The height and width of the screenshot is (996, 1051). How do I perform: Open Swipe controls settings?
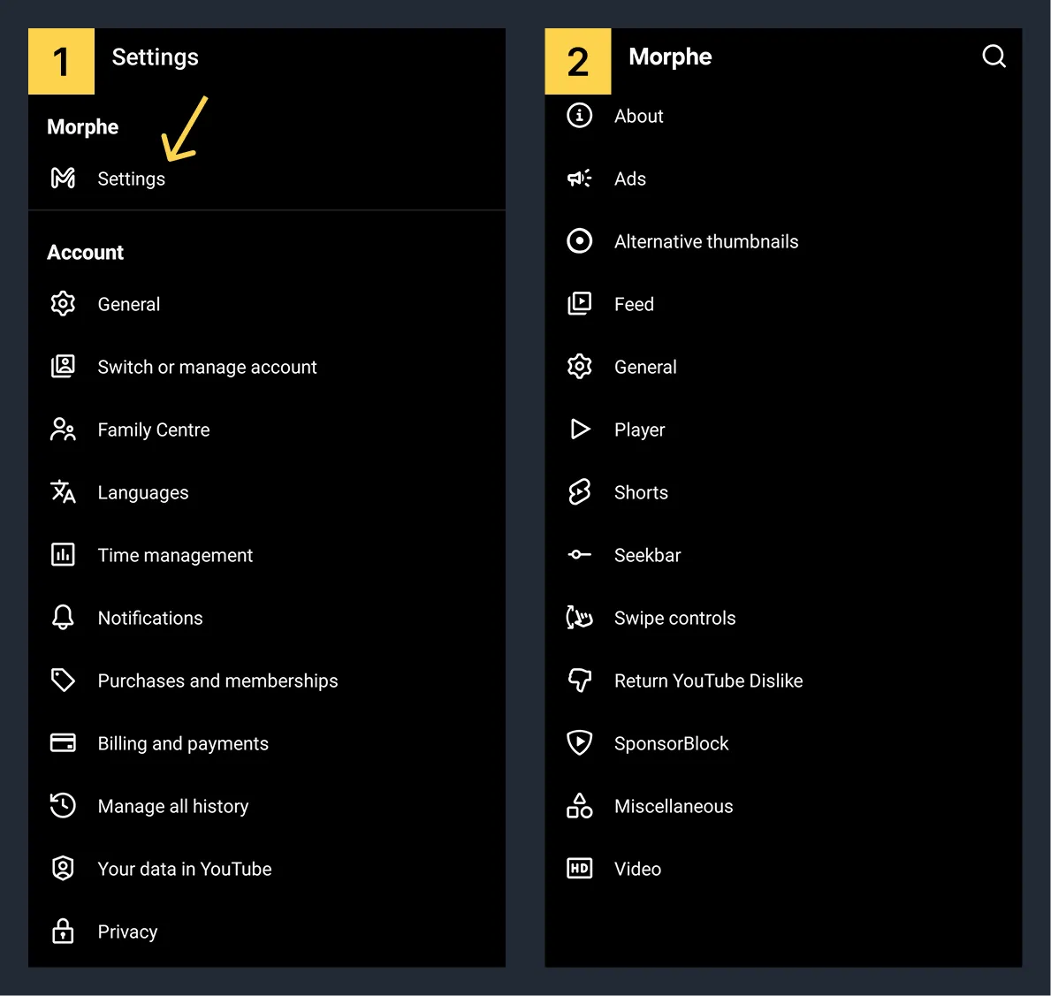tap(783, 618)
